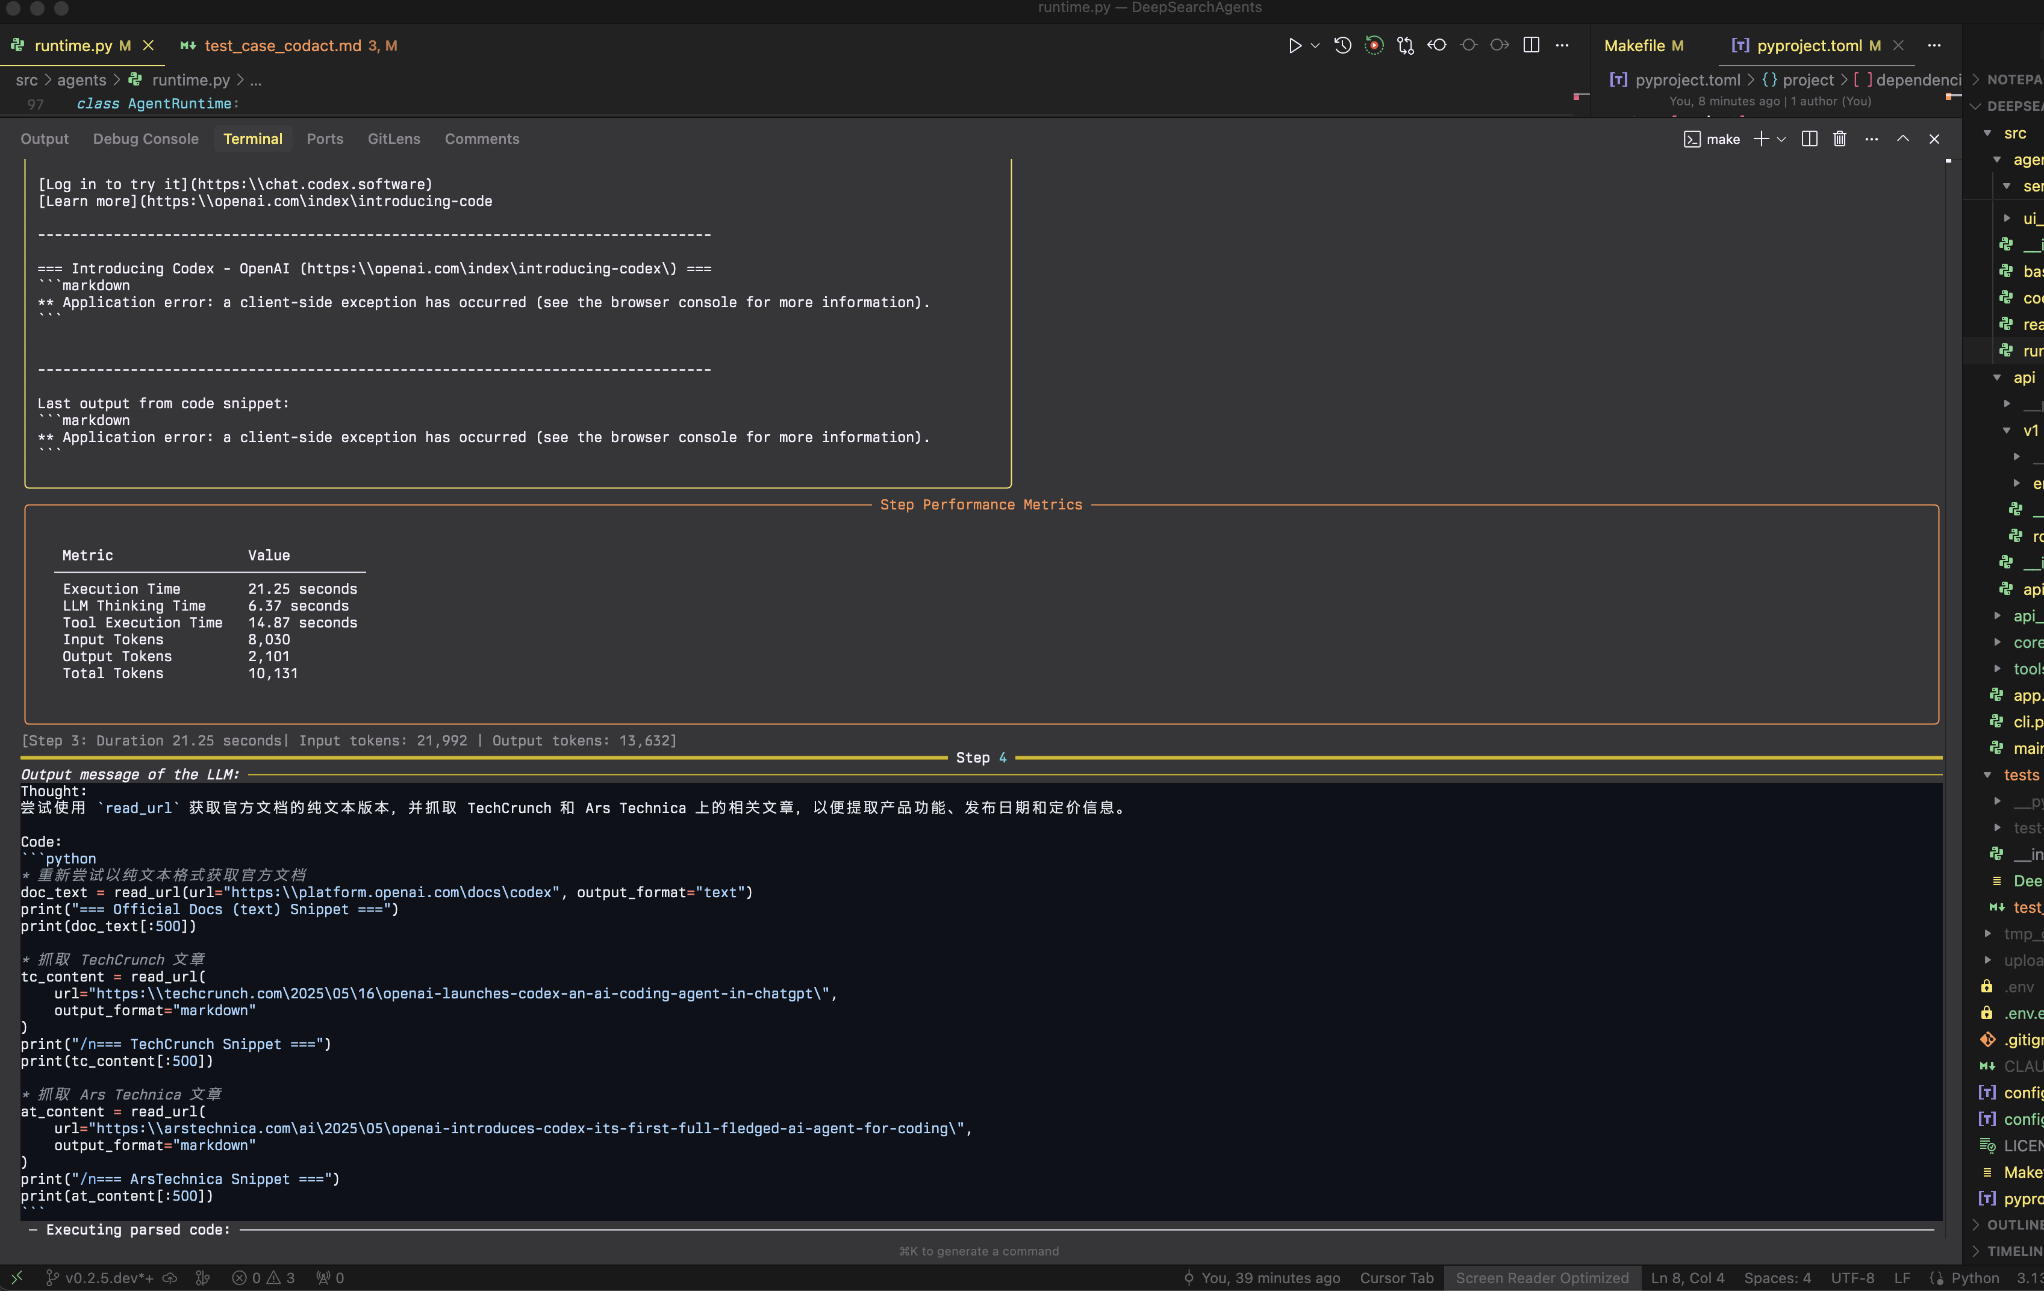Select the make terminal instance

1712,139
